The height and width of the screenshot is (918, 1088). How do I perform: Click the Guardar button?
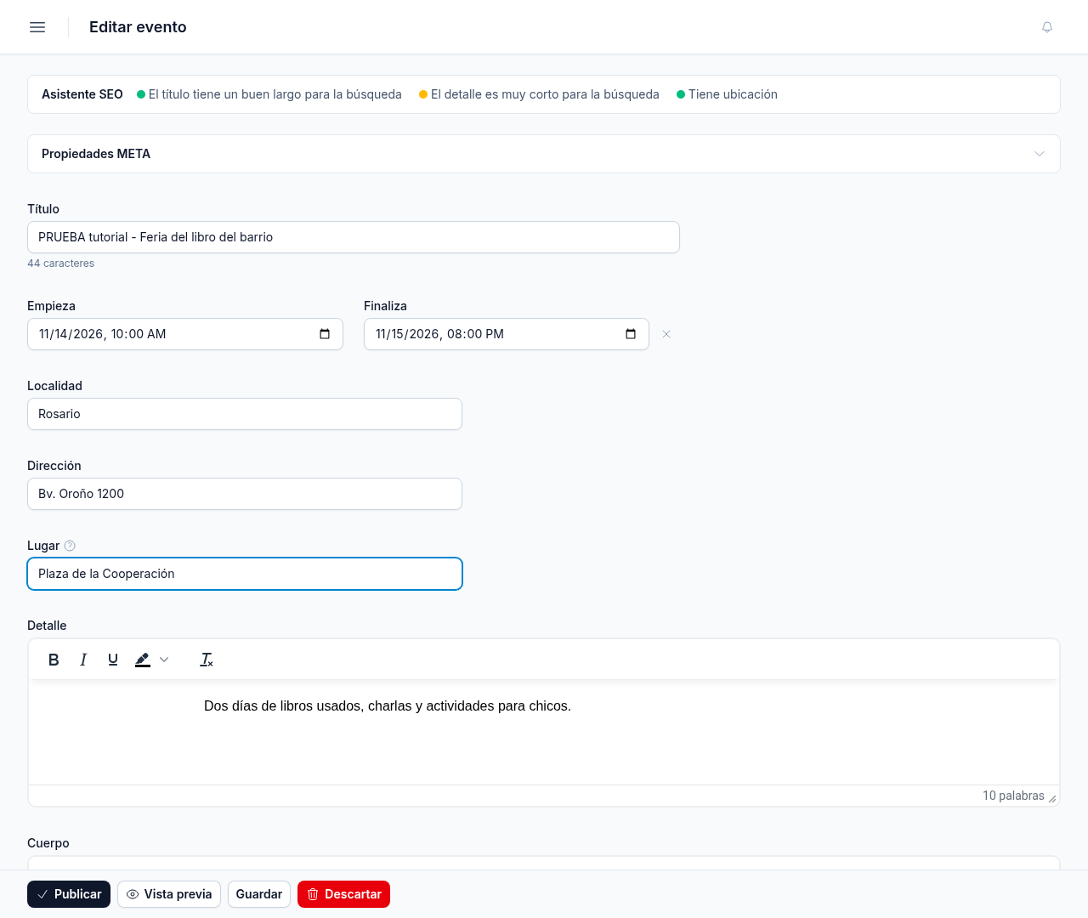click(259, 894)
